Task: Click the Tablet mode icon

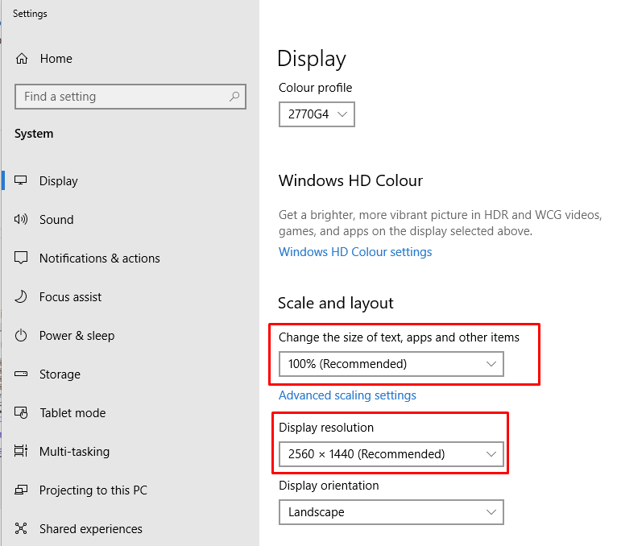Action: [x=21, y=412]
